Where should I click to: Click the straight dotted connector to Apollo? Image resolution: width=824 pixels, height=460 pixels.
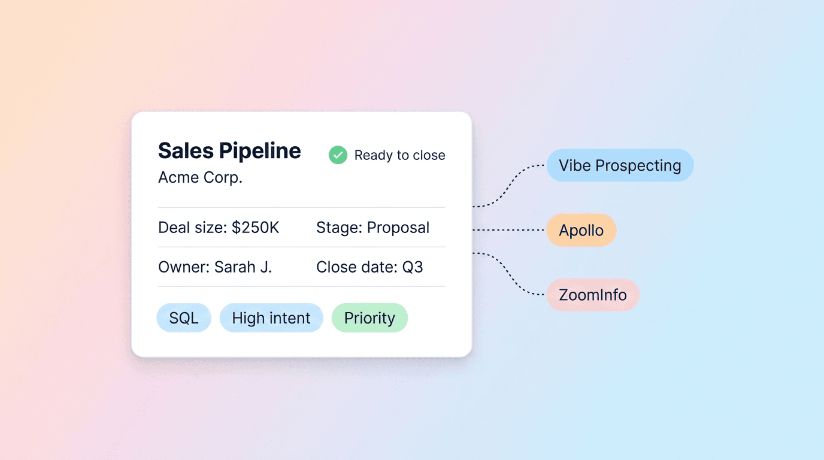510,230
